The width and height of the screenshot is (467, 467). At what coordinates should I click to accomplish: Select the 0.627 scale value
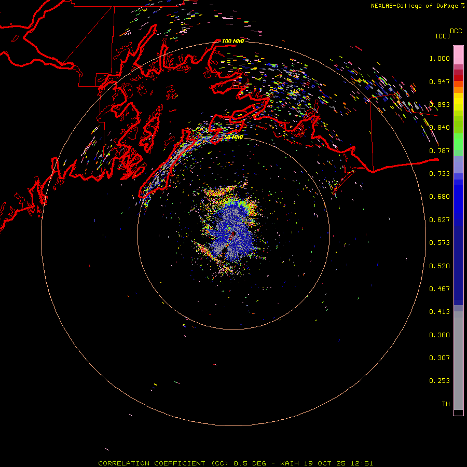coord(439,220)
